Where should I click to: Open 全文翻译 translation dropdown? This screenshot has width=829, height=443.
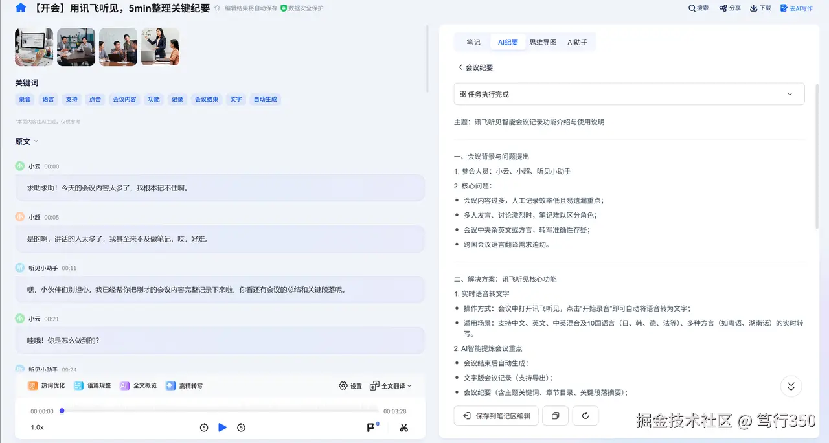(x=391, y=385)
